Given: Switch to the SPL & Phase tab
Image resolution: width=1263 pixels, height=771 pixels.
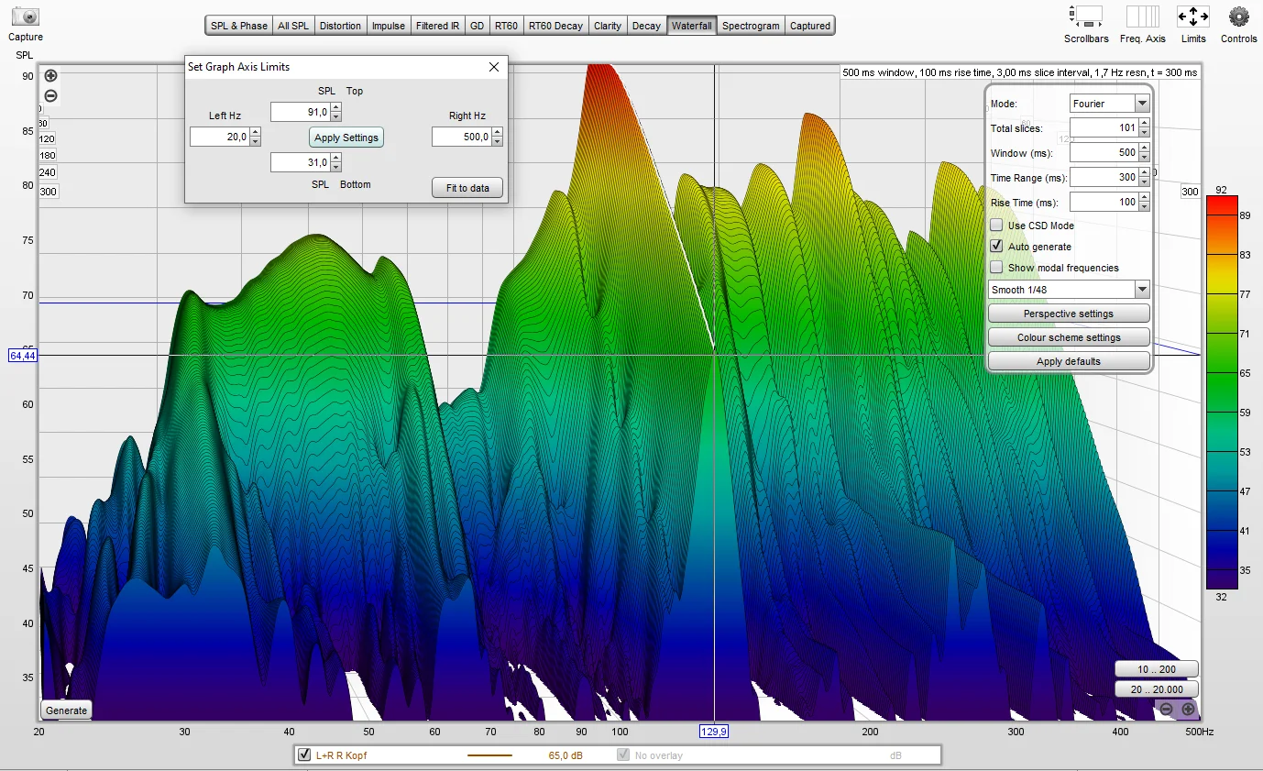Looking at the screenshot, I should tap(239, 26).
